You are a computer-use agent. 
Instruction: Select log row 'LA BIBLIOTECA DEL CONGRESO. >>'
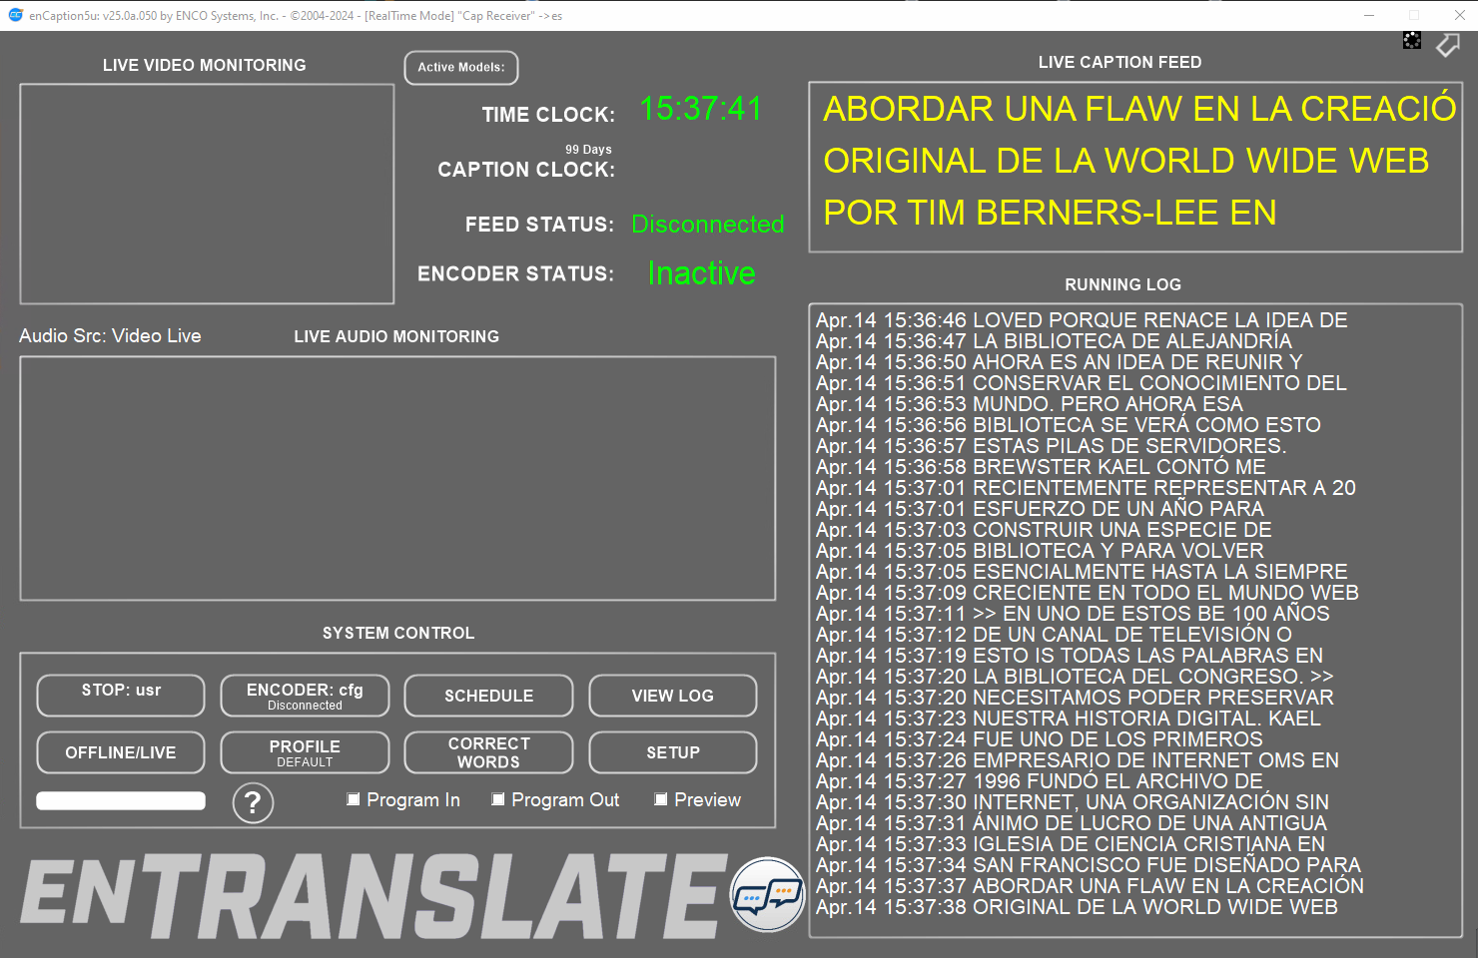point(1075,677)
